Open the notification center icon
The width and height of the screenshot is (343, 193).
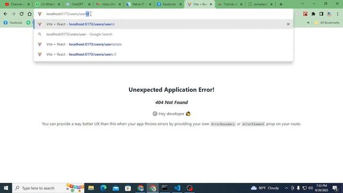335,188
